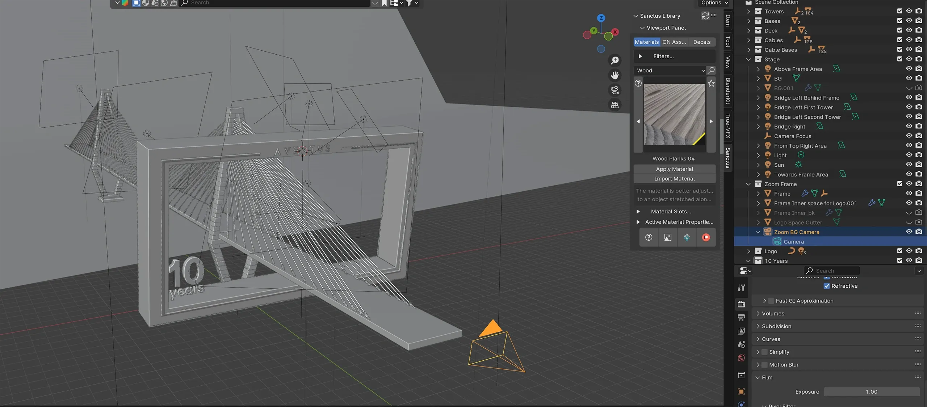Expand the Volumes panel

[x=758, y=313]
